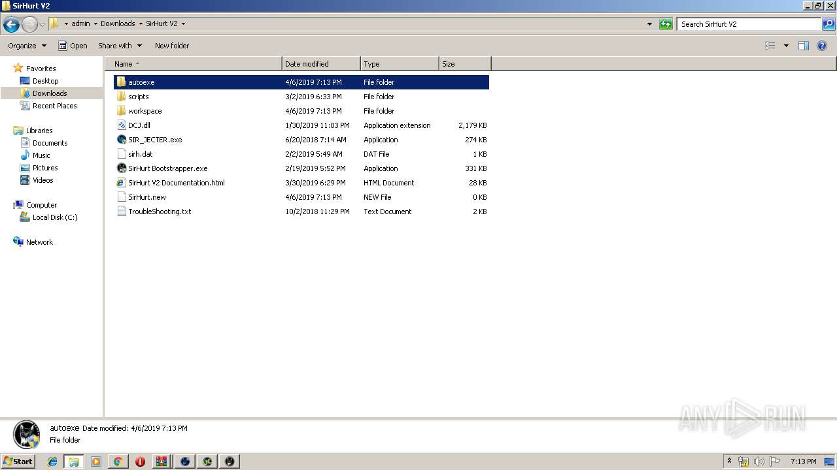The height and width of the screenshot is (470, 837).
Task: Click the Open toolbar button
Action: [73, 46]
